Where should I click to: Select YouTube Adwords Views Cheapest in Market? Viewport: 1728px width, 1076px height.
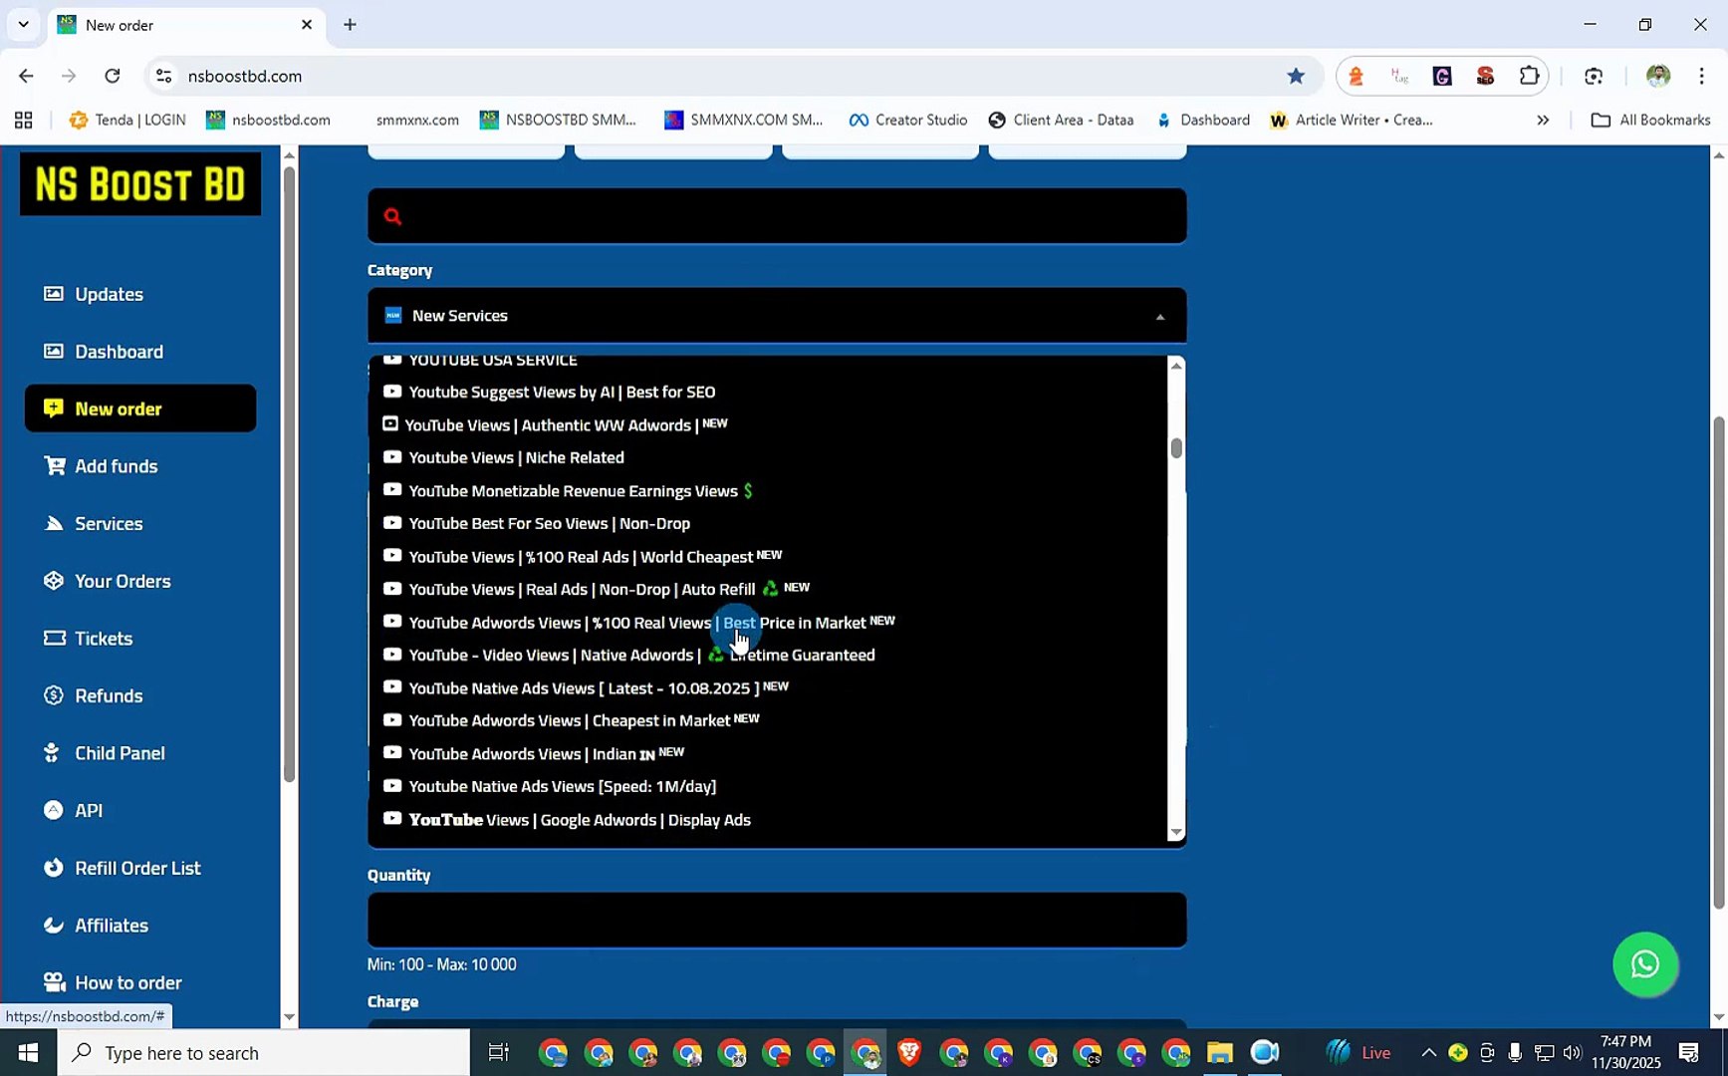[767, 721]
